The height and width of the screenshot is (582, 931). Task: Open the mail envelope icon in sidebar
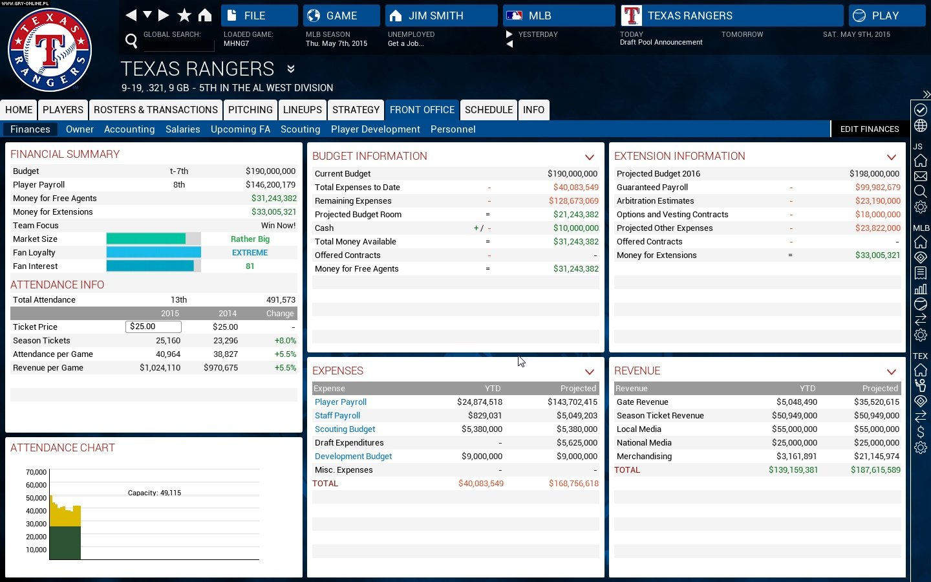[x=921, y=177]
